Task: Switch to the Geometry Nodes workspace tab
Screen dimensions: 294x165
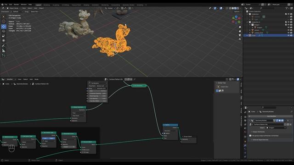Action: (x=128, y=5)
